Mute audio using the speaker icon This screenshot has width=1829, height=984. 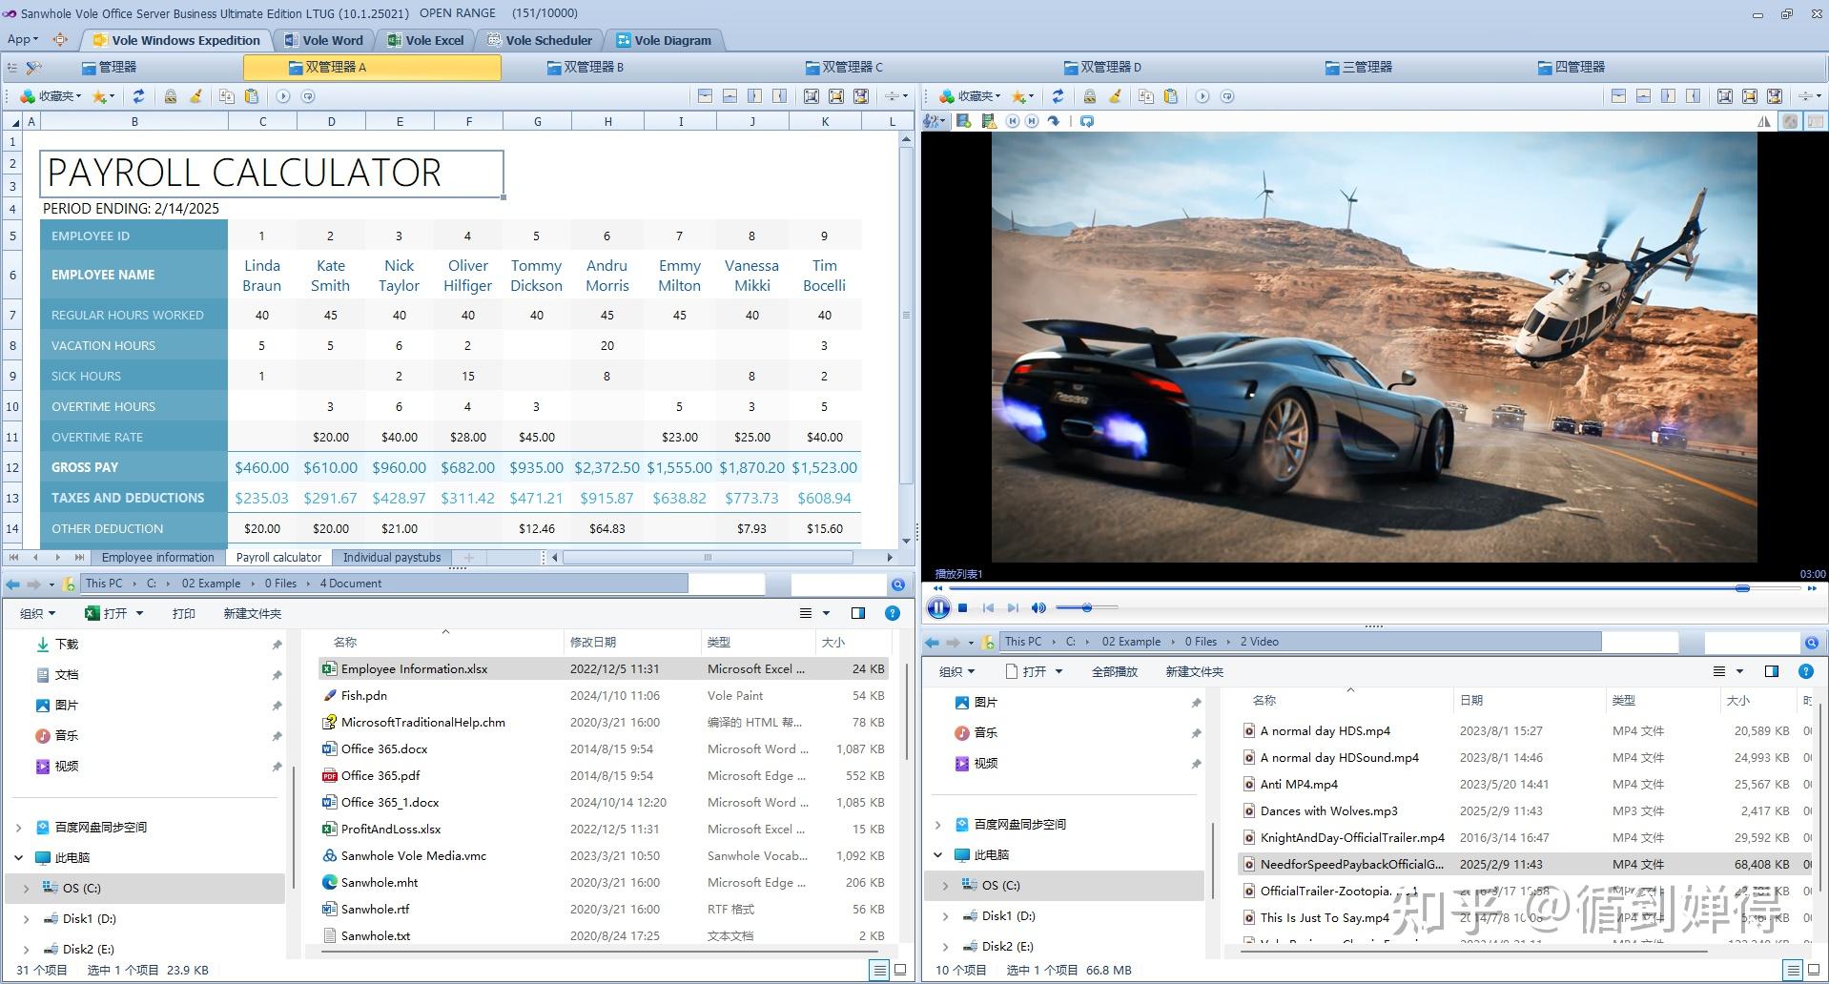[1038, 607]
